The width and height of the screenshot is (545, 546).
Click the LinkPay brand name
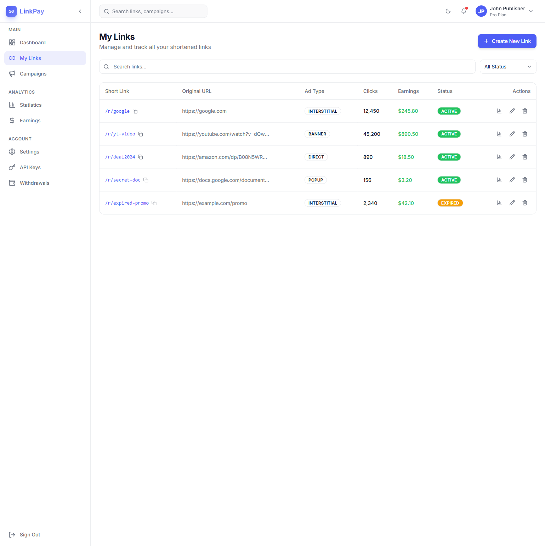[32, 11]
